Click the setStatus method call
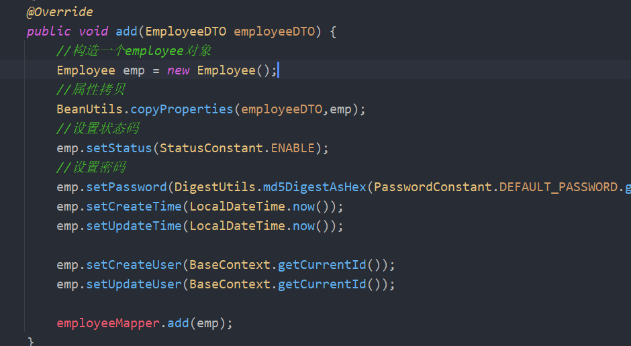Viewport: 631px width, 346px height. [119, 148]
